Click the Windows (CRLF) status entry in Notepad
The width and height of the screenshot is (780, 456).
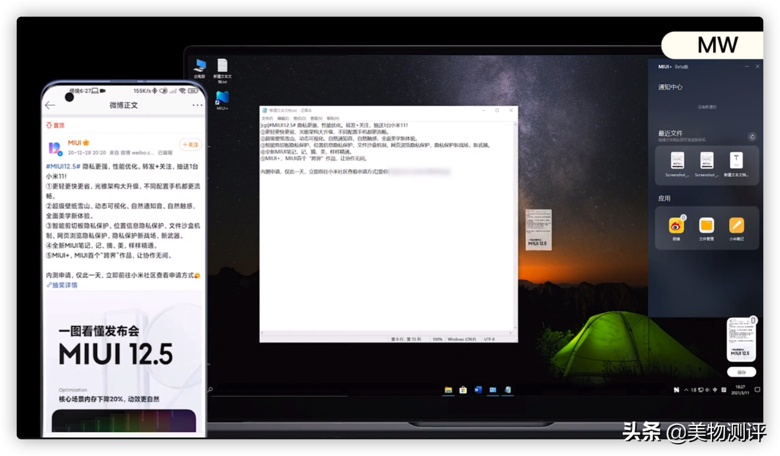pyautogui.click(x=462, y=339)
